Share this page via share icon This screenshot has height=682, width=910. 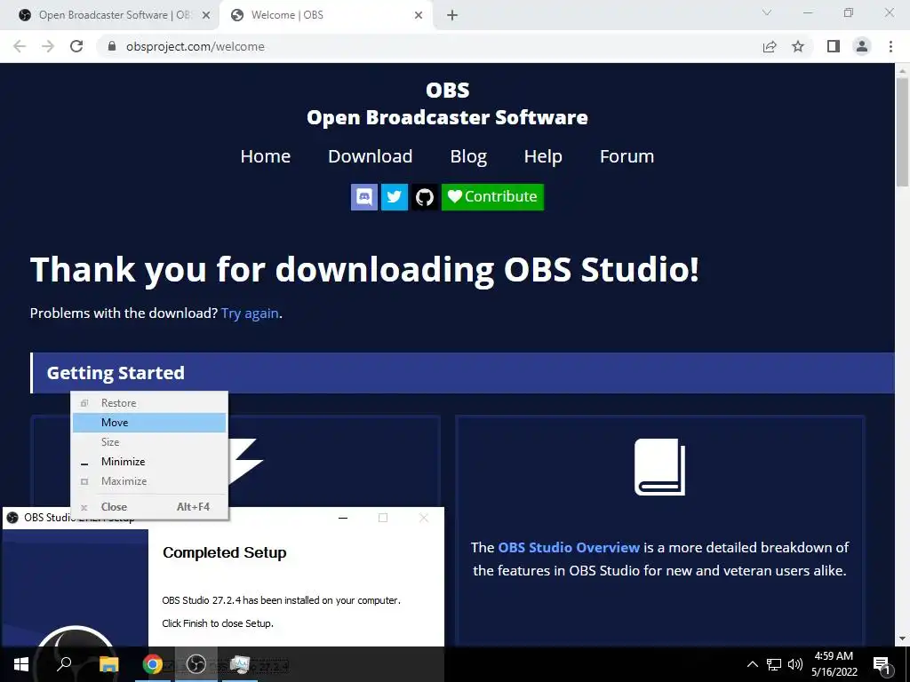pyautogui.click(x=770, y=46)
